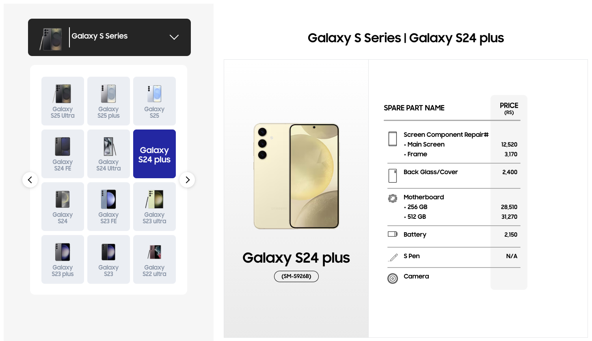Image resolution: width=592 pixels, height=341 pixels.
Task: Click the Galaxy S24 plus product image
Action: (296, 176)
